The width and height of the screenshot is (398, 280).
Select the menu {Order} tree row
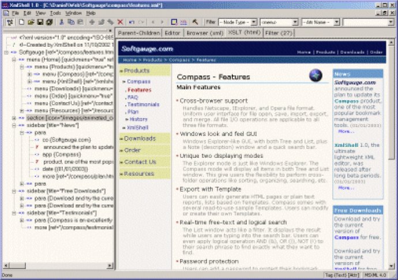(74, 96)
